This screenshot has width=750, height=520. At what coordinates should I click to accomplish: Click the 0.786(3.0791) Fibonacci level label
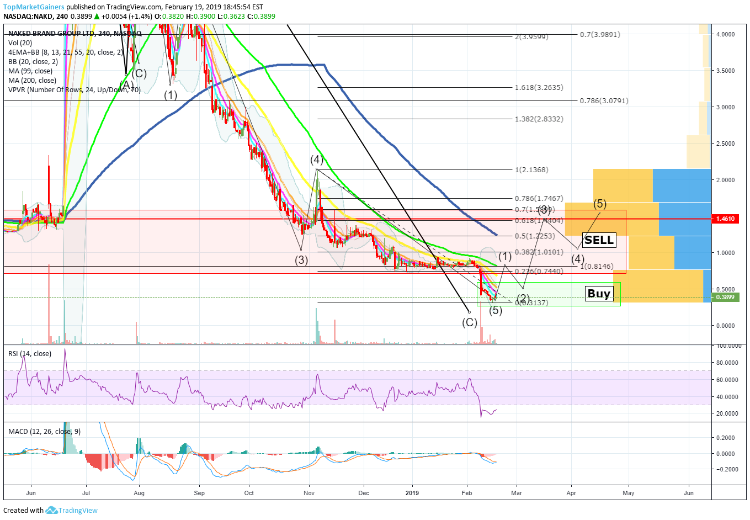point(604,100)
